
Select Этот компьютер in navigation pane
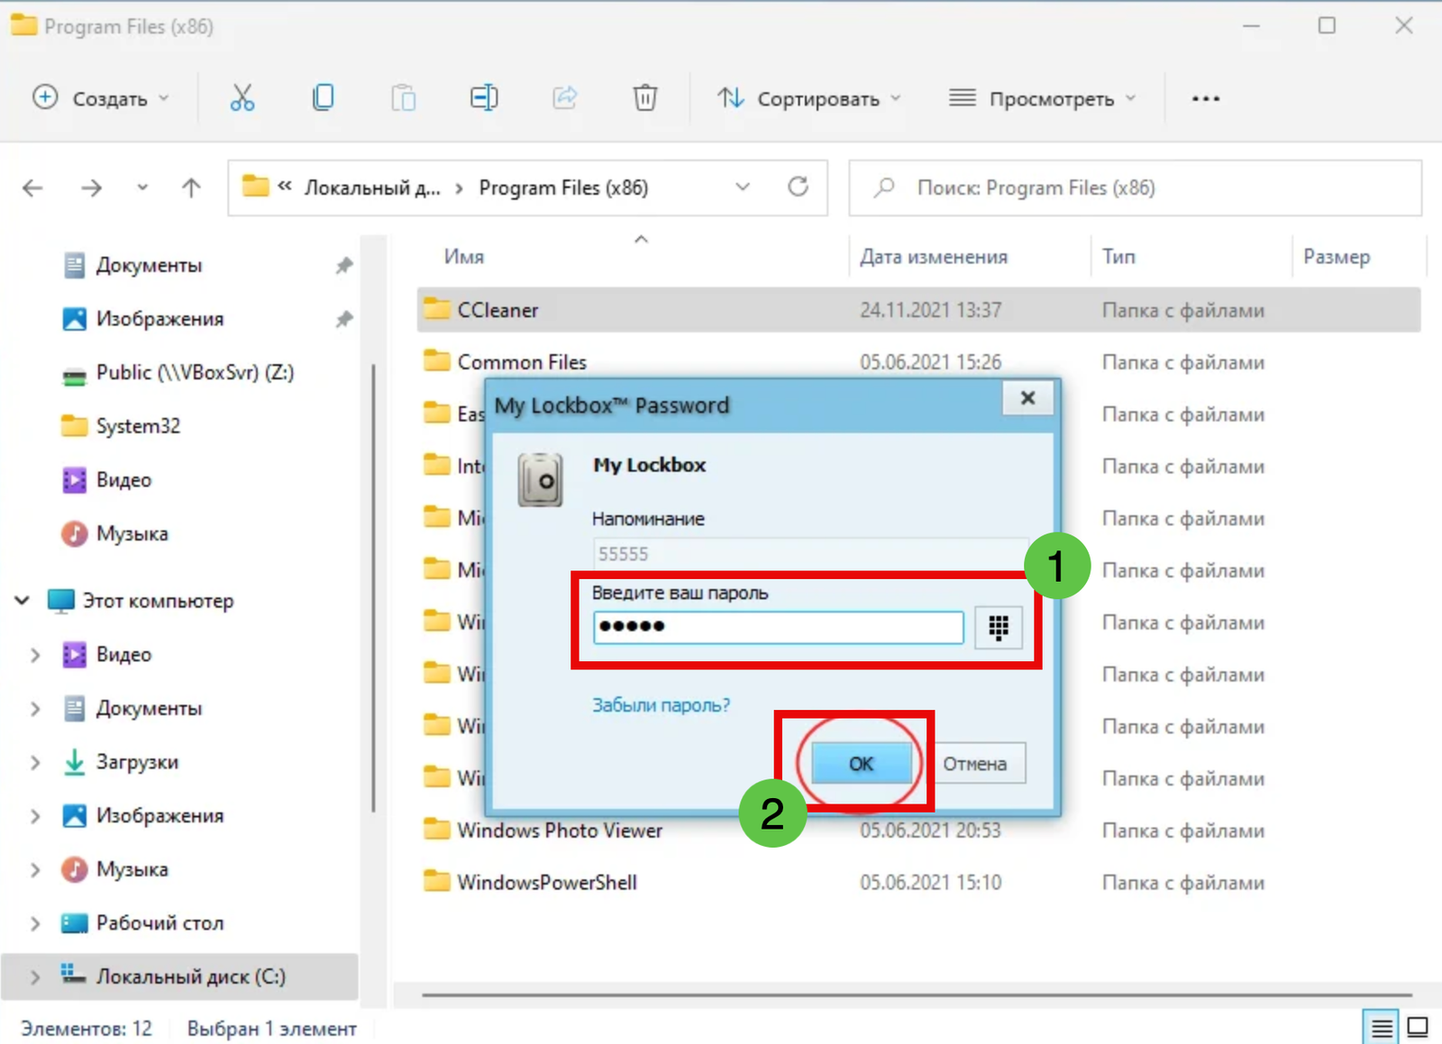click(x=141, y=600)
